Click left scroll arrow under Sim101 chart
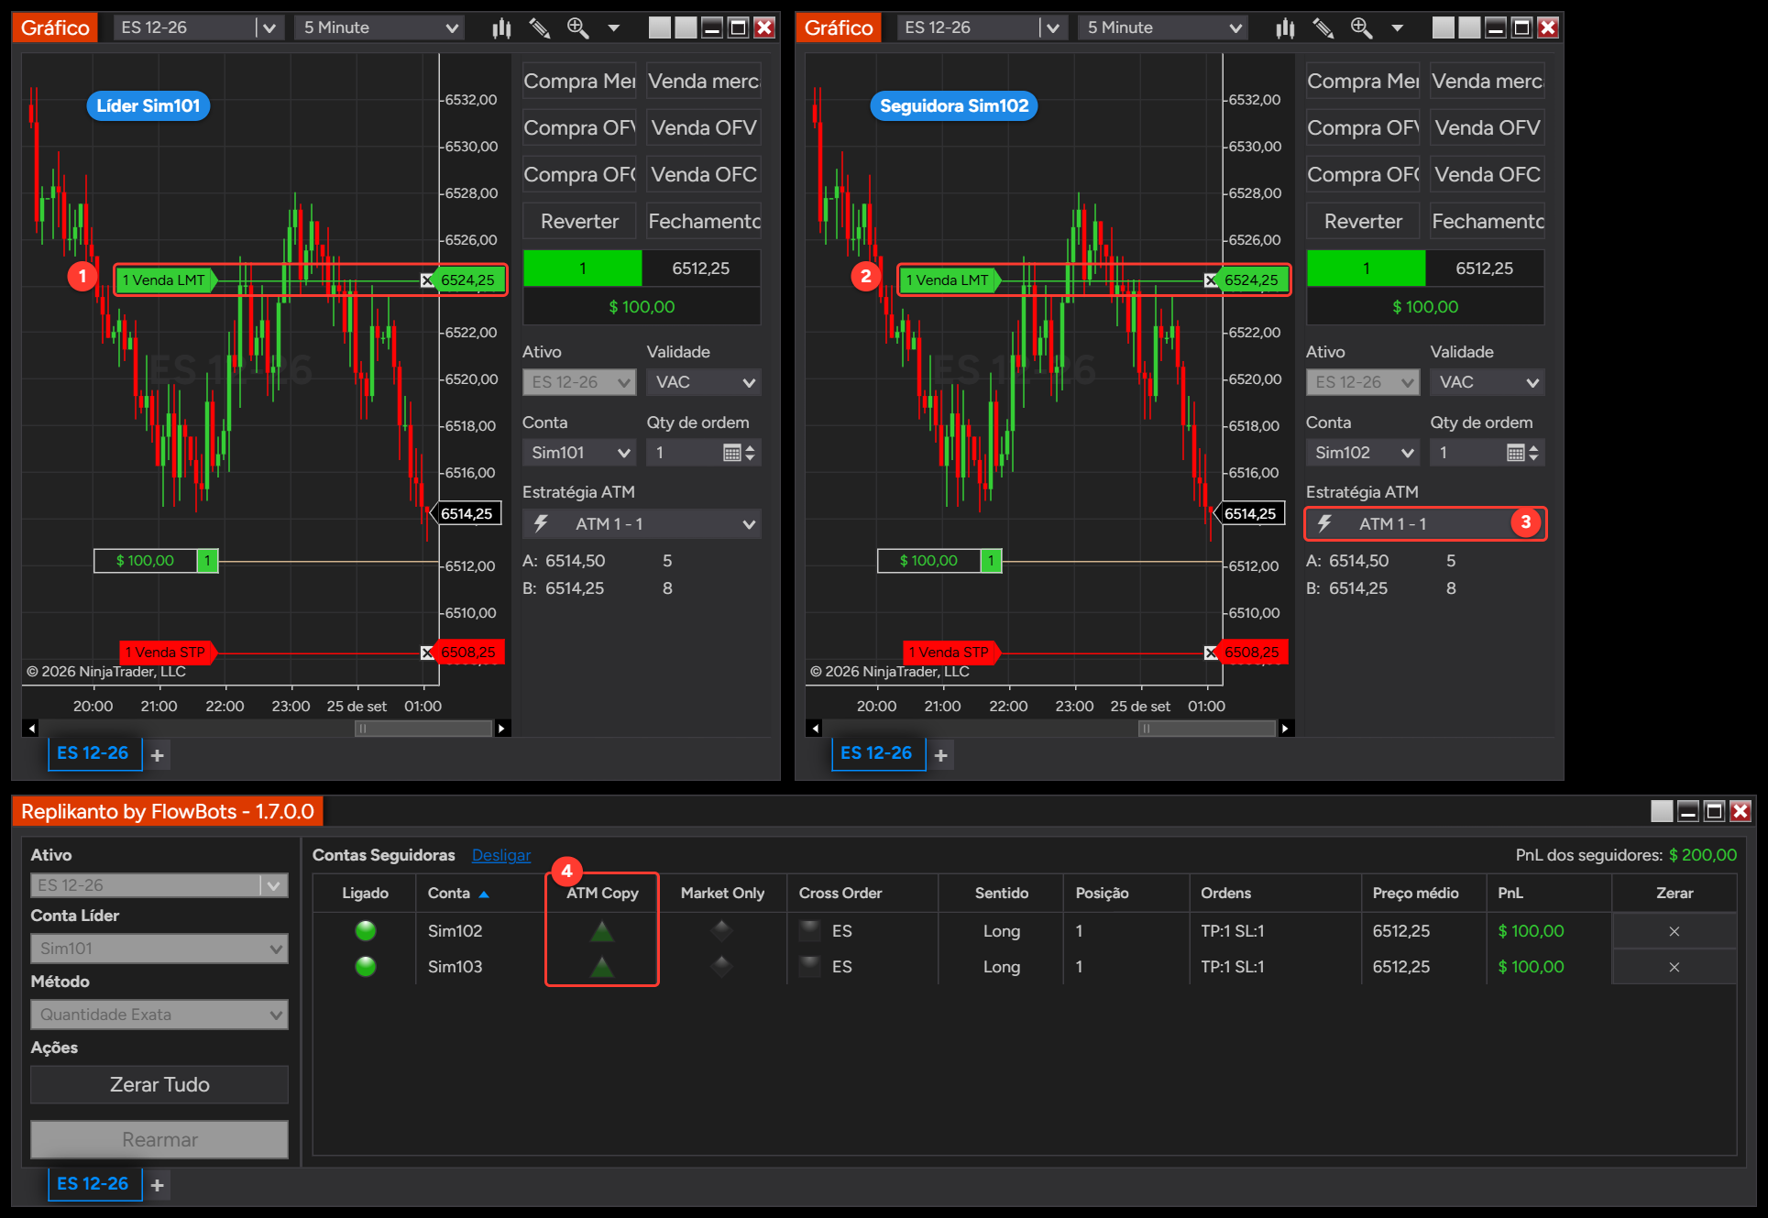 [x=31, y=729]
